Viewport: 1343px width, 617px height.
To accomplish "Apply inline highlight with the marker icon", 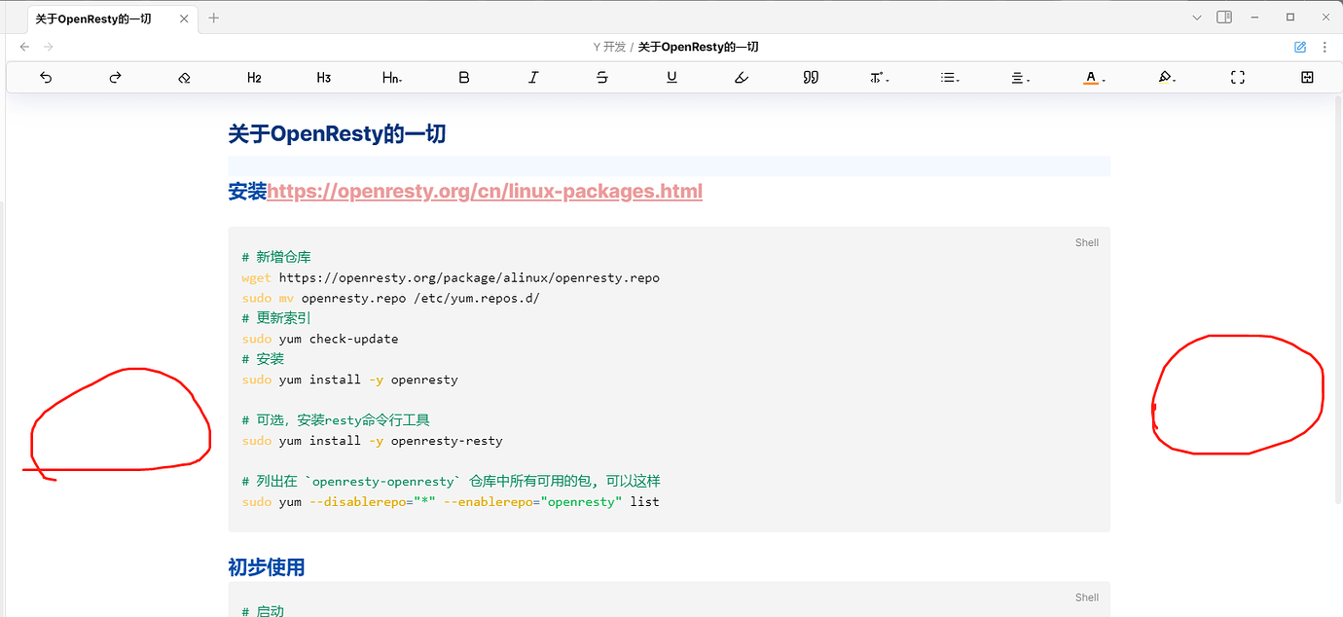I will click(x=742, y=78).
